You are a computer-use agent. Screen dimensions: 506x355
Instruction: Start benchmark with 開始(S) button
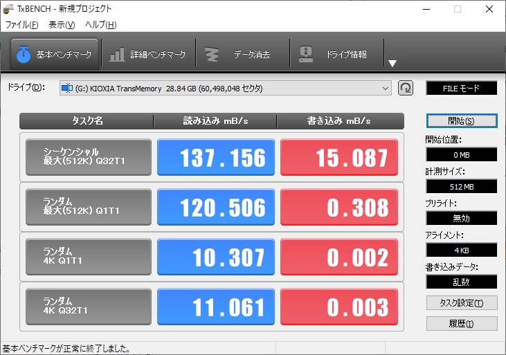tap(462, 121)
